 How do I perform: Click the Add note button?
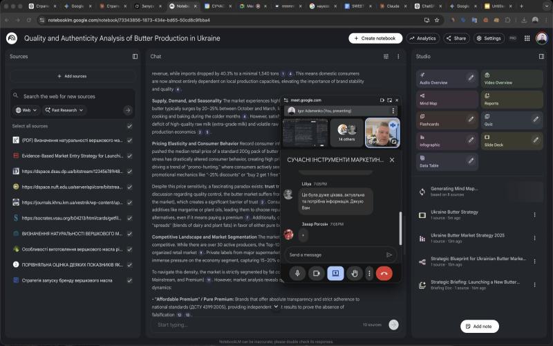(479, 326)
